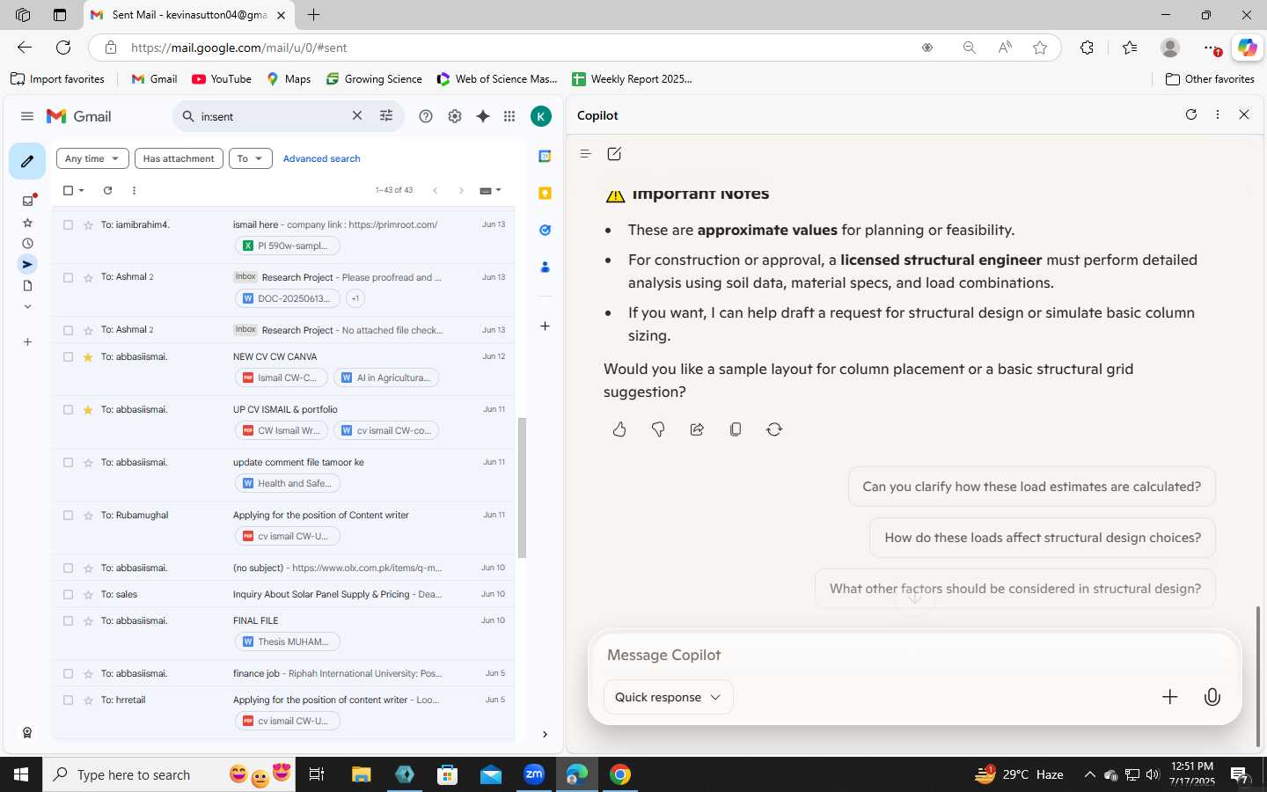Copy the Copilot response
This screenshot has width=1267, height=792.
pyautogui.click(x=736, y=429)
